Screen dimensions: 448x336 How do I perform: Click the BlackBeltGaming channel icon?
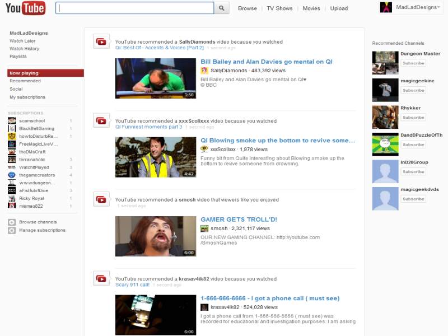12,129
